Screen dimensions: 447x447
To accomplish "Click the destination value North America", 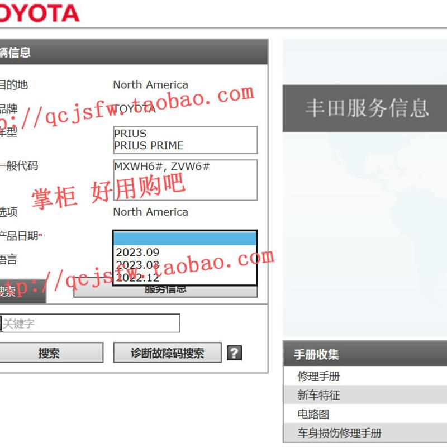I will (150, 85).
